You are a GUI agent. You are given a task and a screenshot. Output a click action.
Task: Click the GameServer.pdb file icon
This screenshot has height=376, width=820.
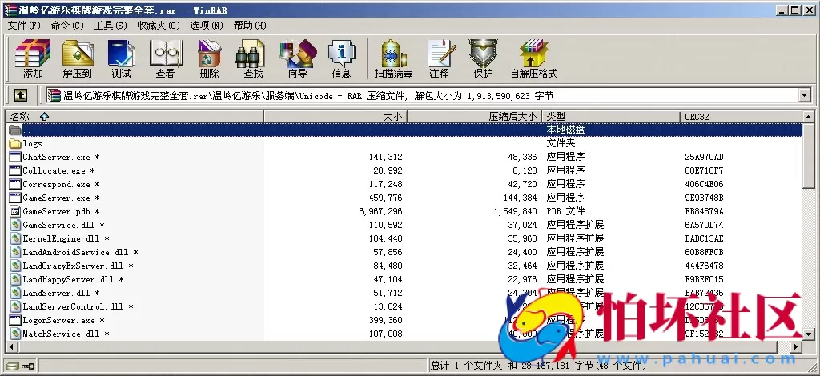coord(15,211)
